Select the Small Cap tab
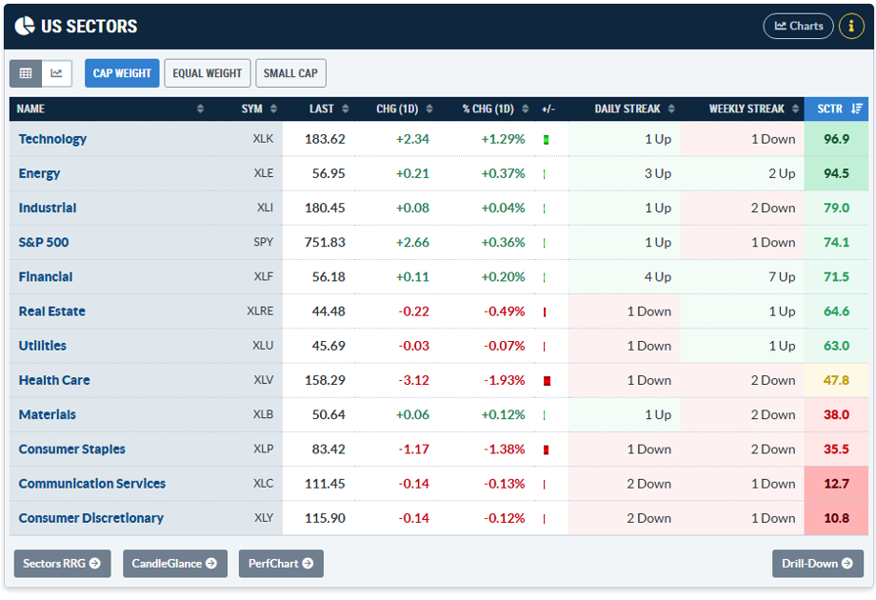Screen dimensions: 876x600 pyautogui.click(x=290, y=73)
